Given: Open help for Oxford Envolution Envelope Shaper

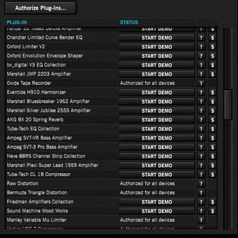Looking at the screenshot, I should [x=201, y=56].
